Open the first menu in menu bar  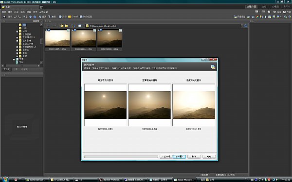pos(4,12)
